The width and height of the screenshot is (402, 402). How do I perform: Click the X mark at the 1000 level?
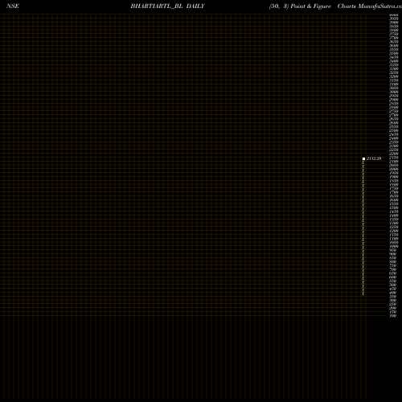point(363,248)
